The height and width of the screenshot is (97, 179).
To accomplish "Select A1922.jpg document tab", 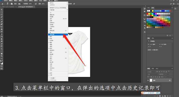I will point(25,7).
